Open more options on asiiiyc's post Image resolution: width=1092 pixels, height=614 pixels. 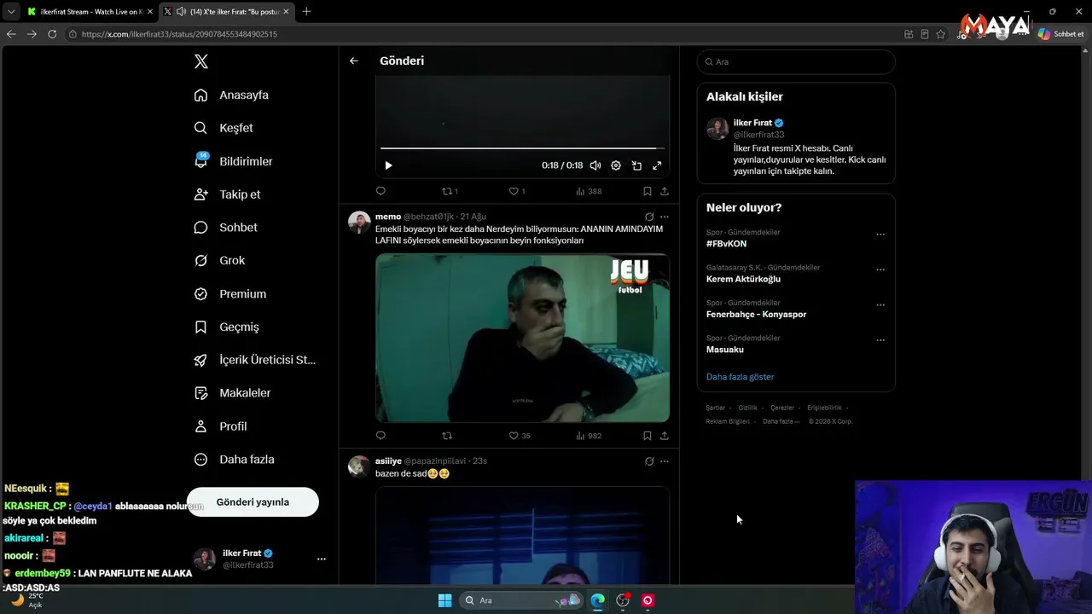tap(665, 461)
